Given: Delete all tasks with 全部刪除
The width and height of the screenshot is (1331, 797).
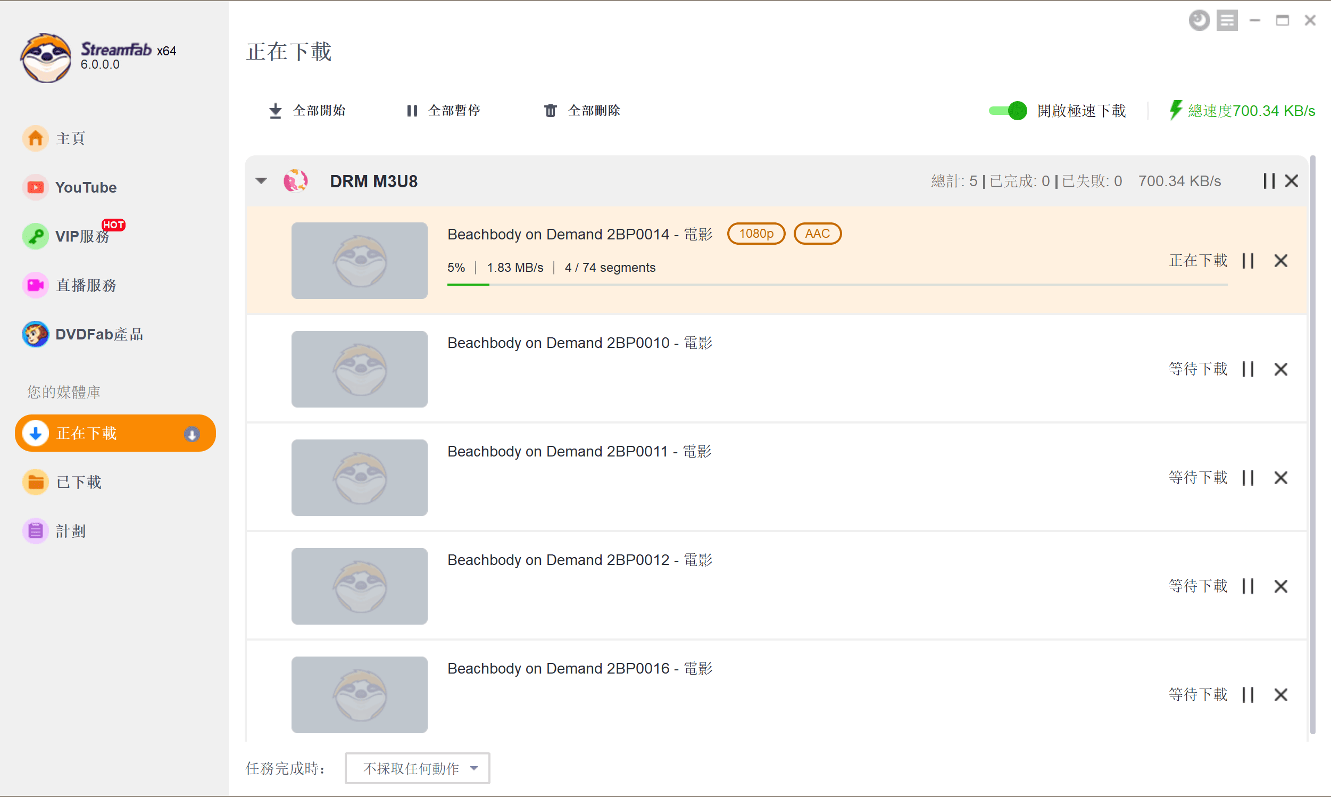Looking at the screenshot, I should tap(582, 111).
